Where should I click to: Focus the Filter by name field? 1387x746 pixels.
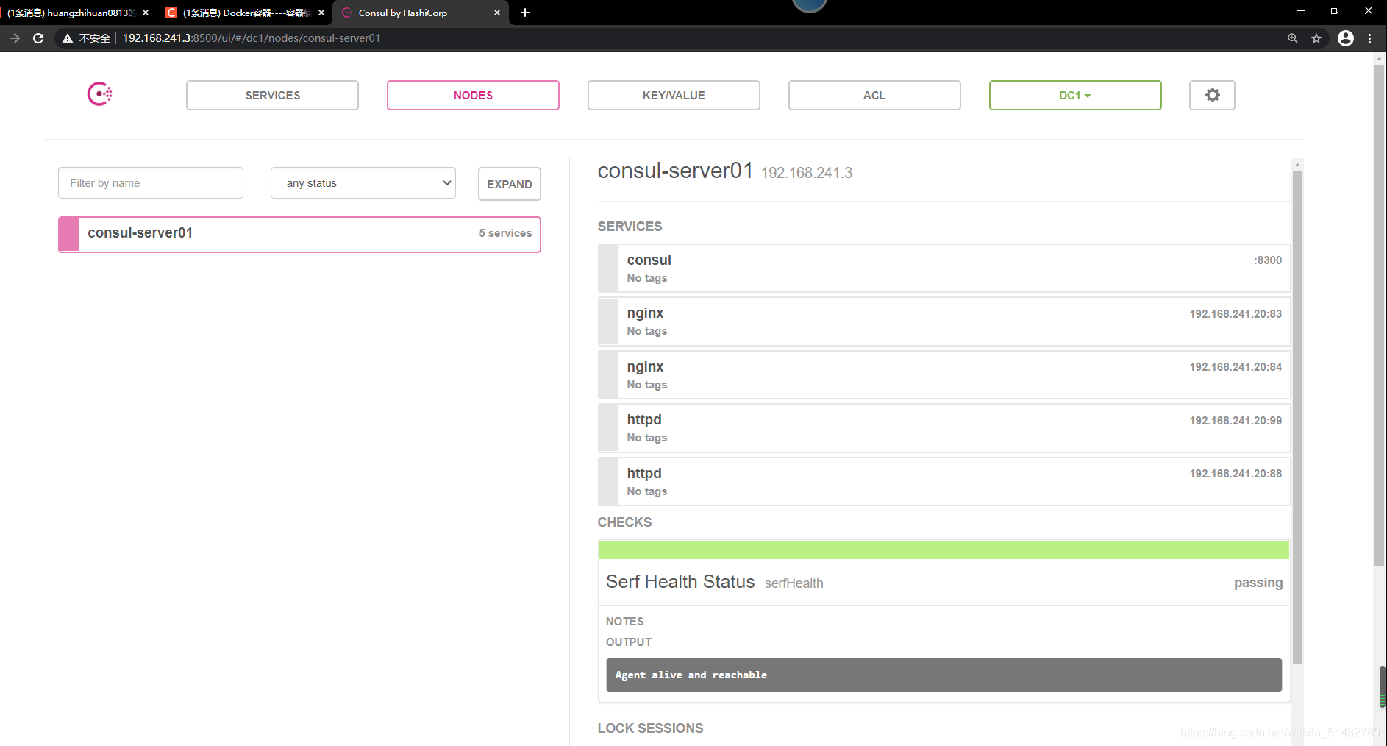pyautogui.click(x=151, y=183)
